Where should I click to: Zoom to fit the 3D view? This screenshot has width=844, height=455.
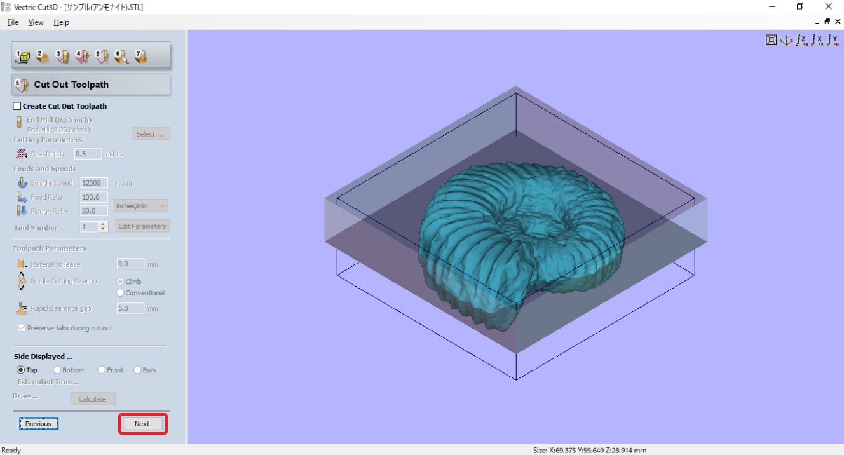point(771,40)
